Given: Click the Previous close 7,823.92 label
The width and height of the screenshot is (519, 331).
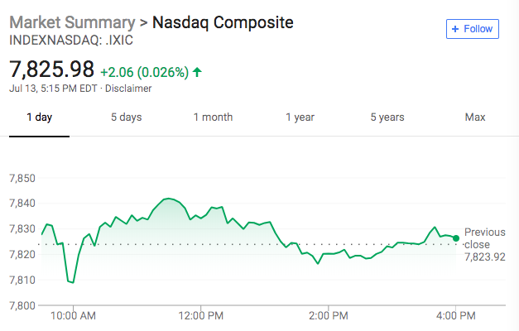Looking at the screenshot, I should (x=484, y=245).
